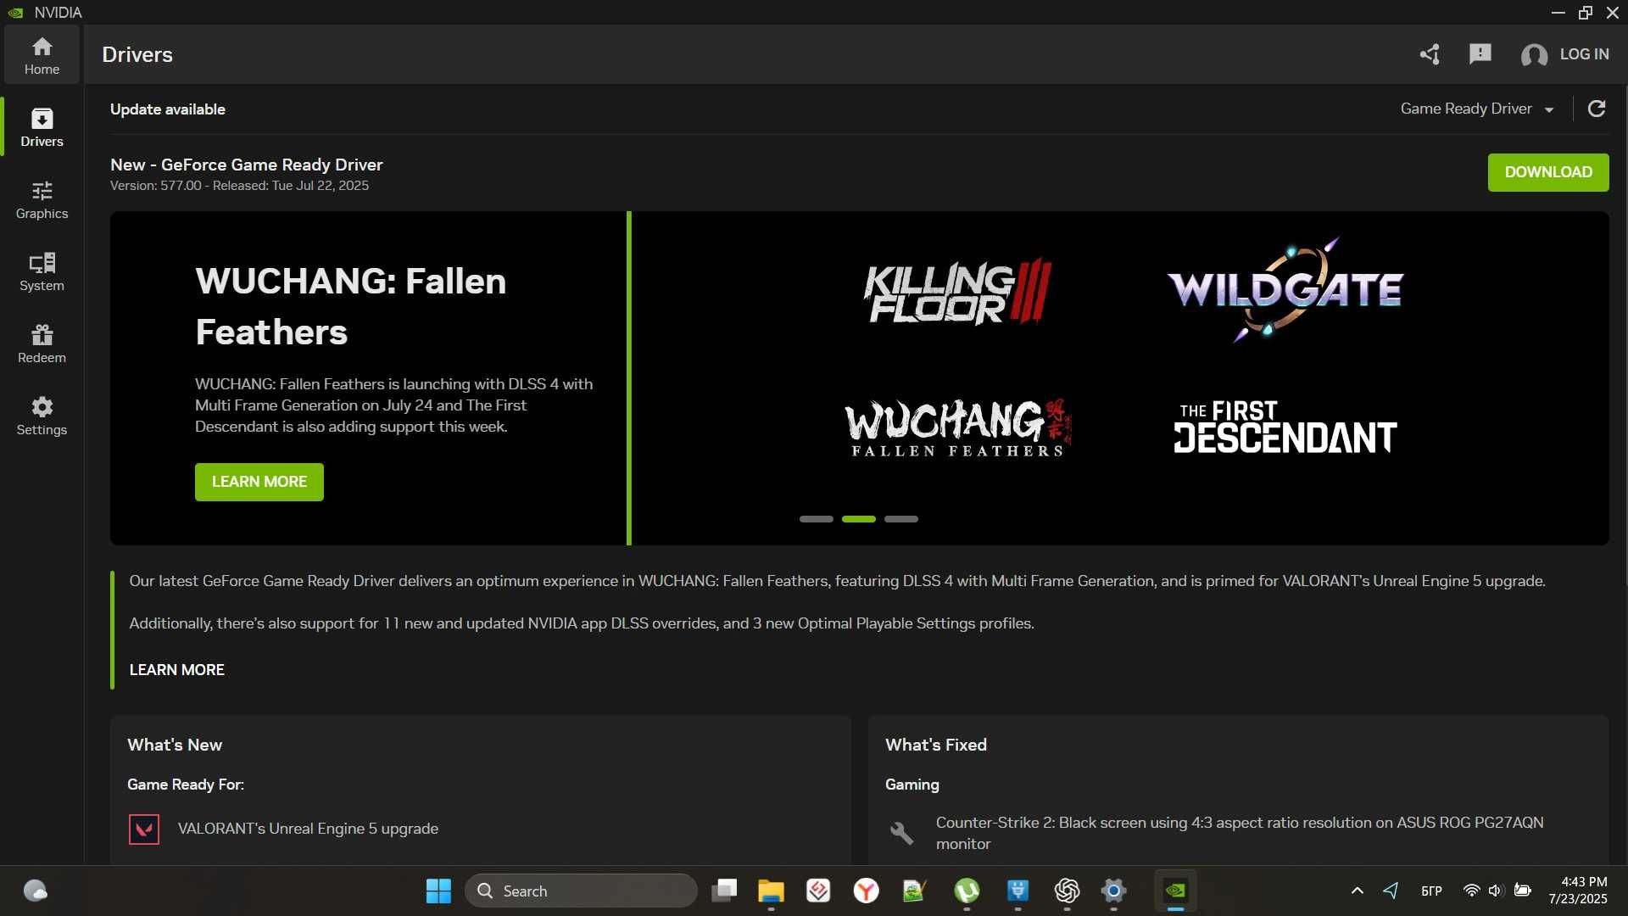The width and height of the screenshot is (1628, 916).
Task: Open the System section in the sidebar
Action: (x=42, y=271)
